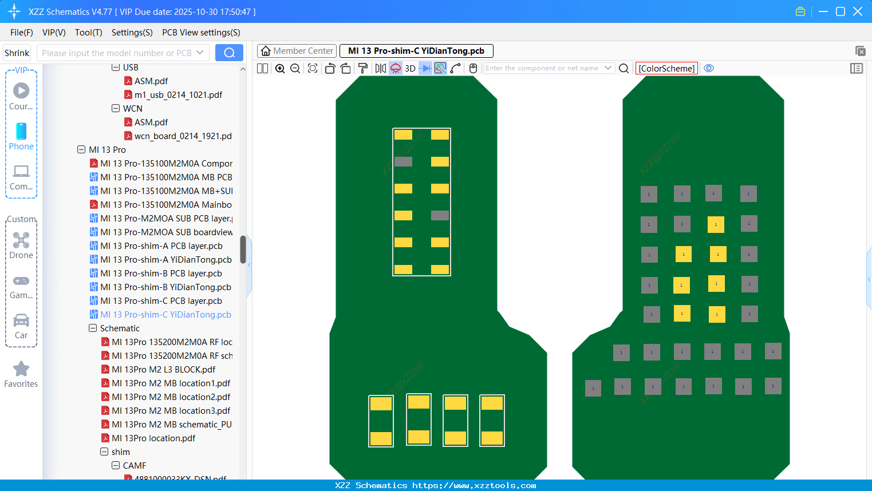Activate the mirror/flip board tool

click(380, 68)
